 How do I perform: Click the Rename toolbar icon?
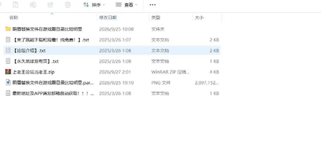click(33, 4)
